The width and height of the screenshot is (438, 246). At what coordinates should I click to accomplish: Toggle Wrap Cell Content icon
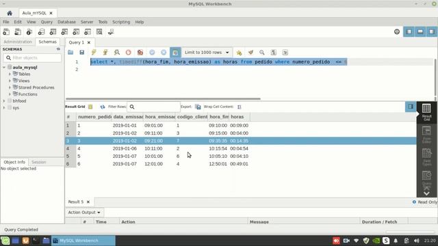(x=240, y=107)
